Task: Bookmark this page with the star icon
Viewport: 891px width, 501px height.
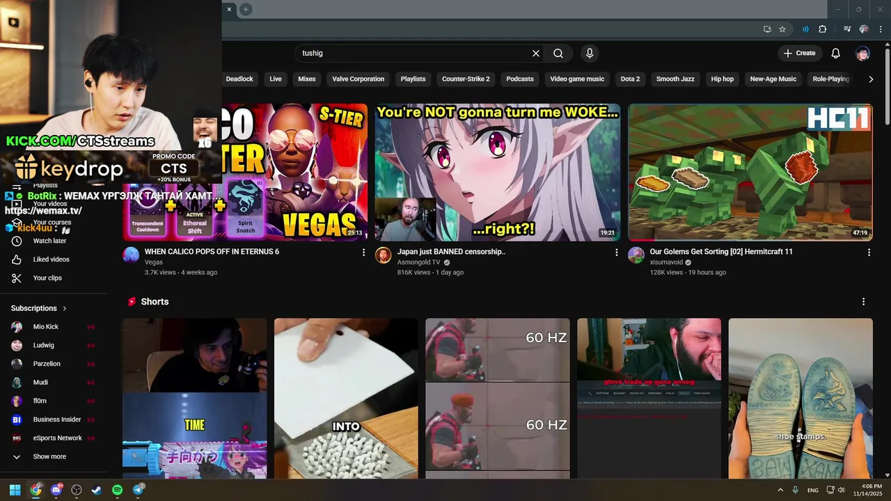Action: click(782, 29)
